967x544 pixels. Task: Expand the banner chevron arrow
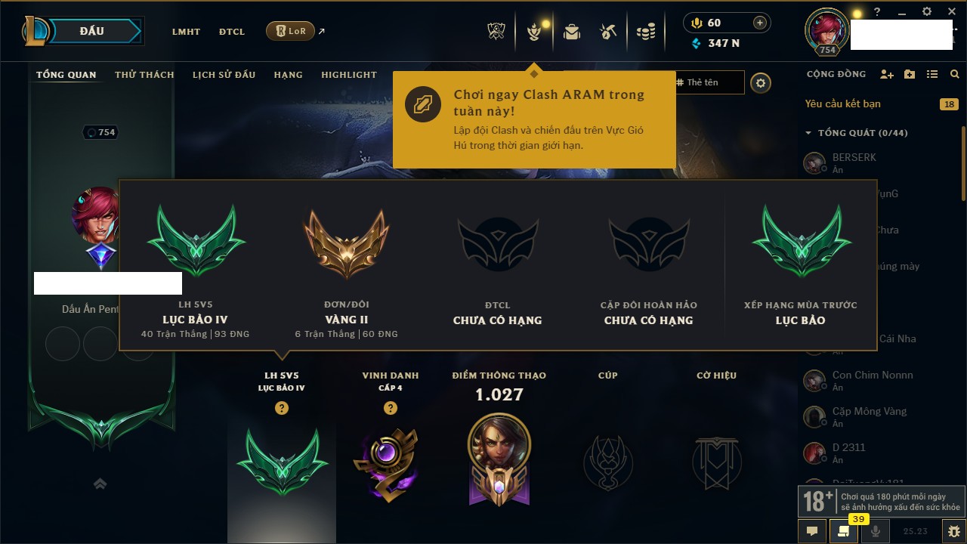(100, 484)
